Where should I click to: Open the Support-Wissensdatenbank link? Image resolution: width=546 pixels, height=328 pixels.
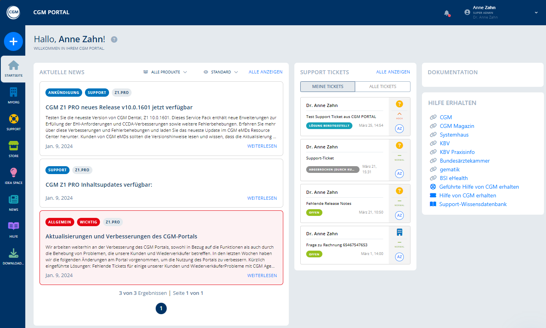(x=471, y=204)
